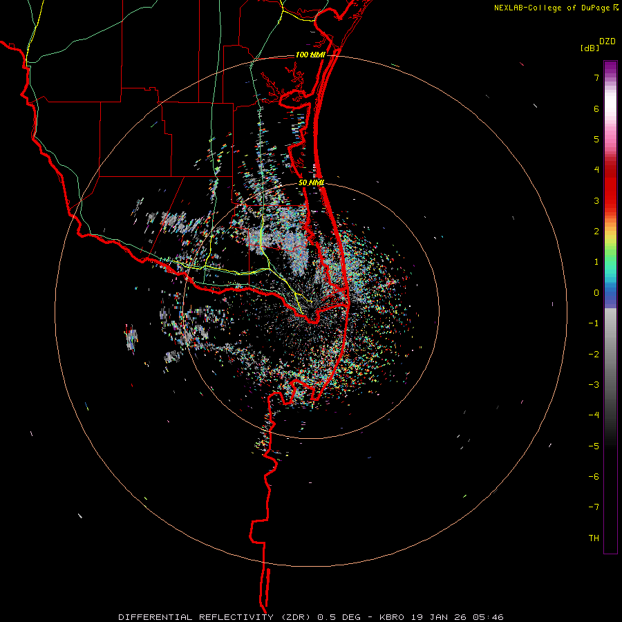Click the 3 dB colorbar tick label

click(596, 200)
